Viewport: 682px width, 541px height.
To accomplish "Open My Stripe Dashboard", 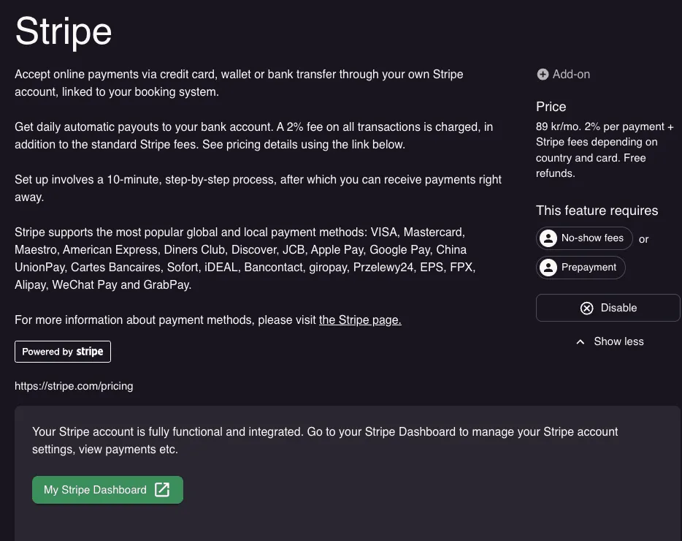I will pos(107,490).
